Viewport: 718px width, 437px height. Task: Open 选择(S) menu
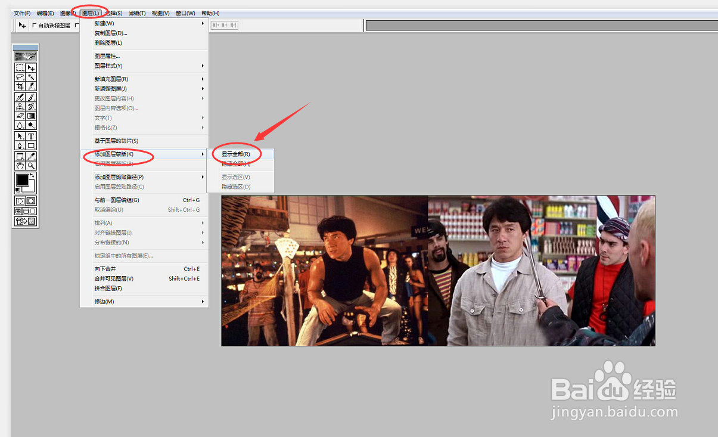[114, 13]
